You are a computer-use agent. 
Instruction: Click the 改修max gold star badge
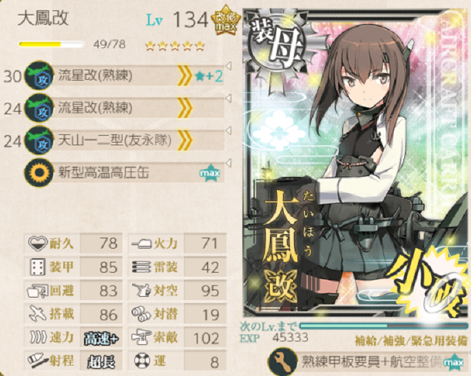(226, 21)
